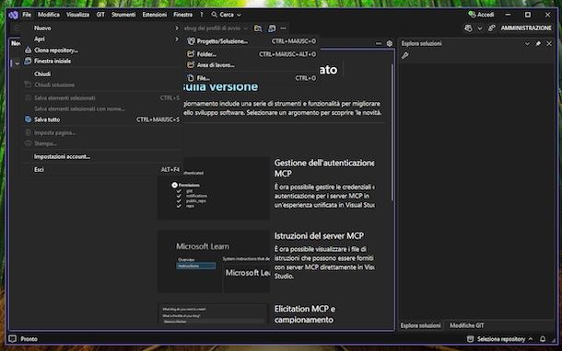Expand Seleziona repository caret in status bar
Image resolution: width=562 pixels, height=351 pixels.
531,339
